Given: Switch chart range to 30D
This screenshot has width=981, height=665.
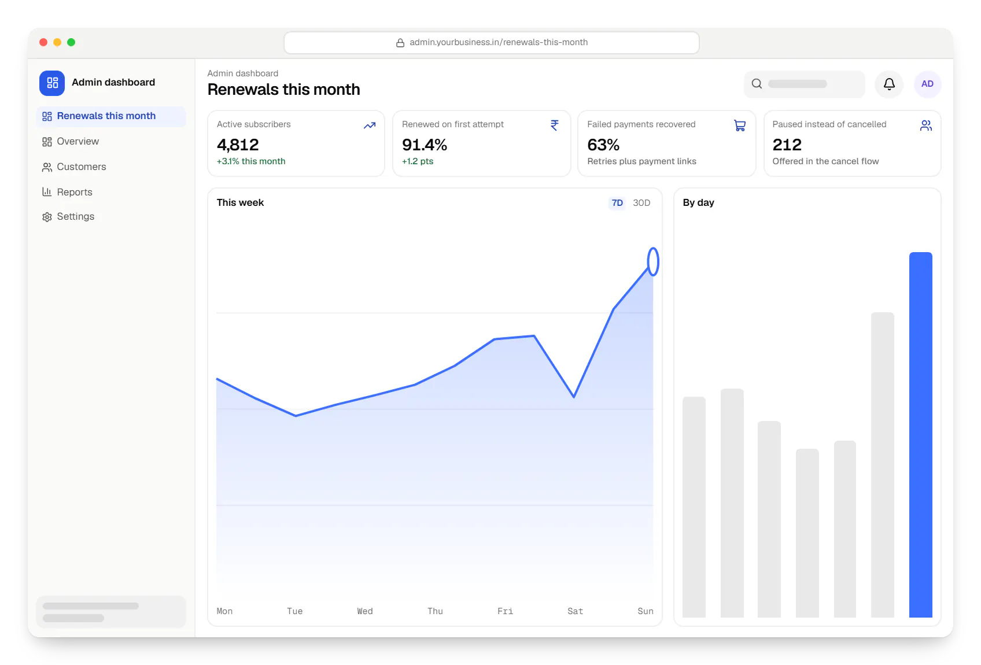Looking at the screenshot, I should [x=641, y=203].
